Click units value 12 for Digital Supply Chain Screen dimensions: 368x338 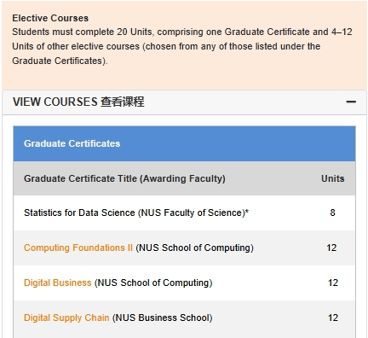tap(333, 318)
